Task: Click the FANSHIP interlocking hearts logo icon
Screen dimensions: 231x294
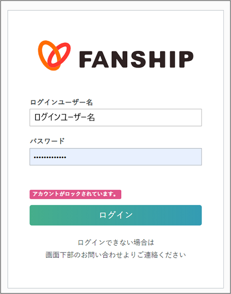Action: tap(54, 55)
